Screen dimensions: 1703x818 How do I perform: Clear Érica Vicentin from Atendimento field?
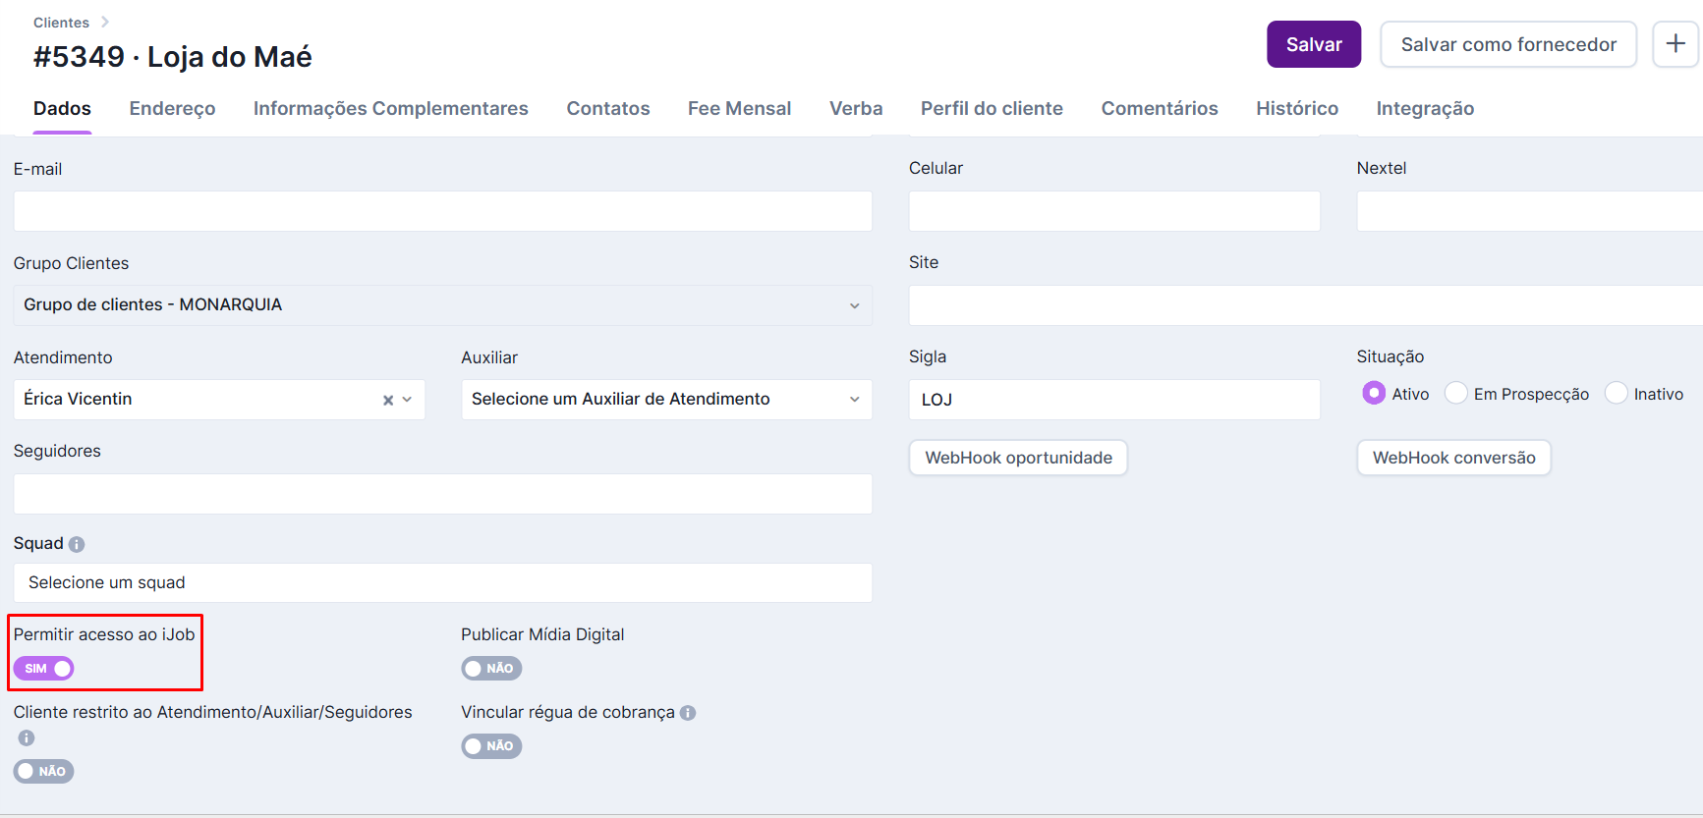pyautogui.click(x=388, y=400)
